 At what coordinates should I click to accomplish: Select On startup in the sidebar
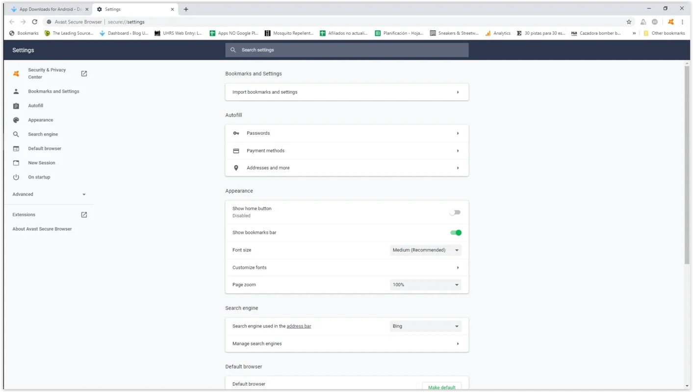39,177
